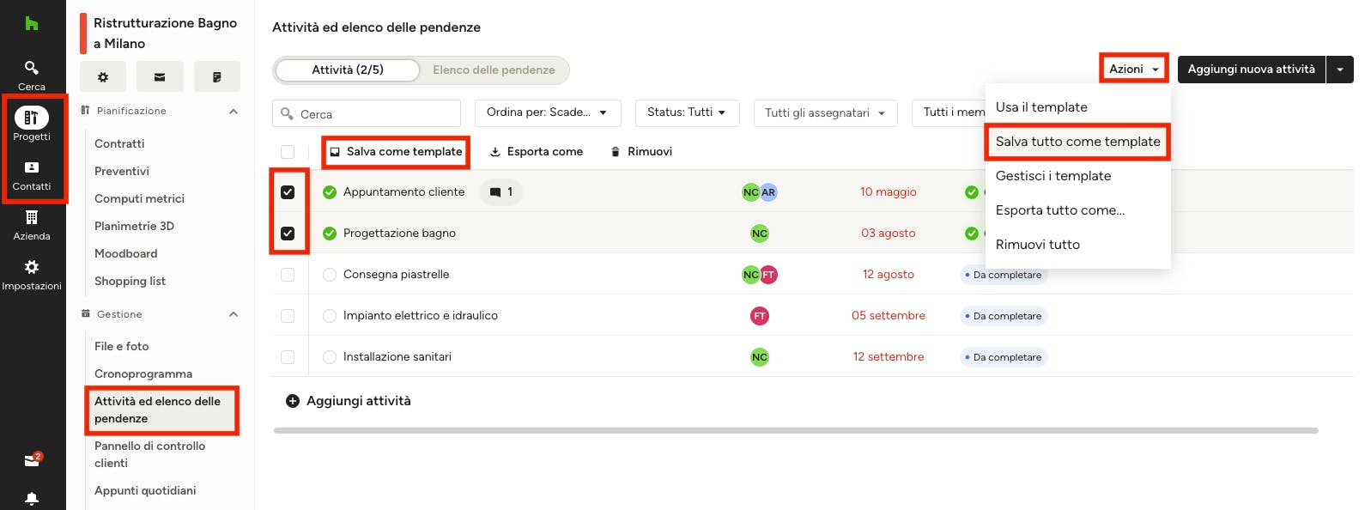Viewport: 1371px width, 510px height.
Task: Collapse the Pianificazione section
Action: [x=234, y=112]
